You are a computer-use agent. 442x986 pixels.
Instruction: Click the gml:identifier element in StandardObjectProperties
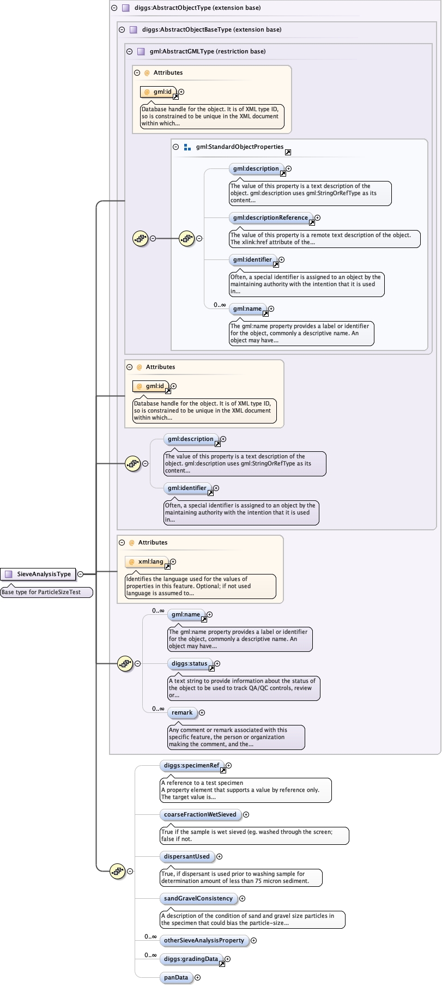[x=252, y=260]
